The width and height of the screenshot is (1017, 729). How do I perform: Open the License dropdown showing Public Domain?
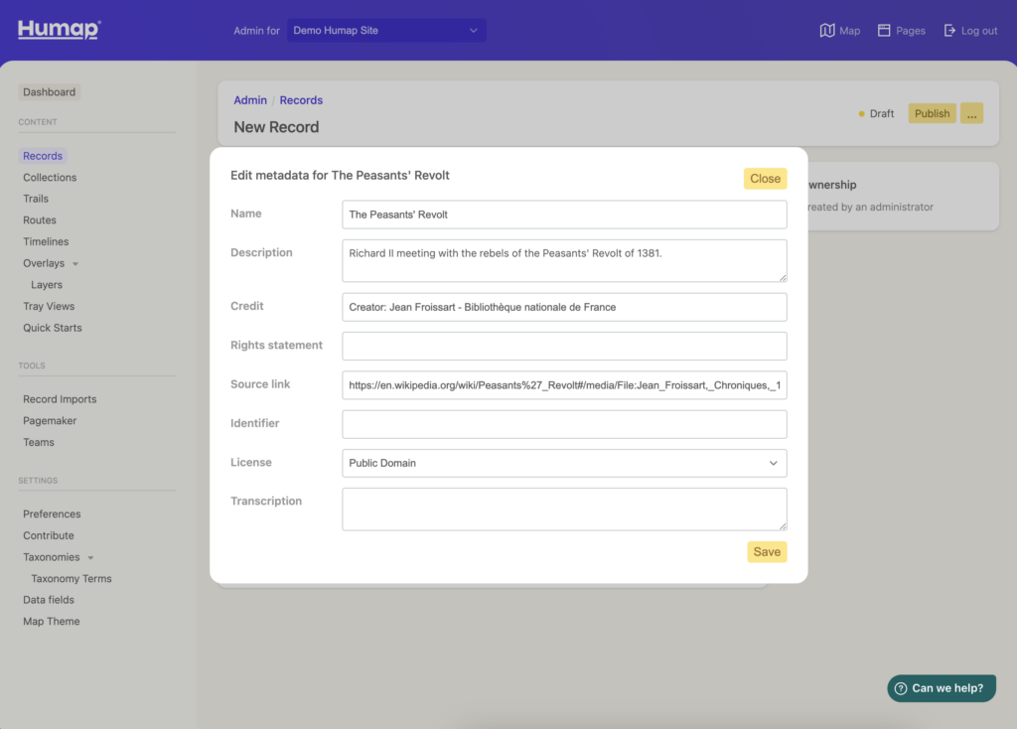point(563,463)
